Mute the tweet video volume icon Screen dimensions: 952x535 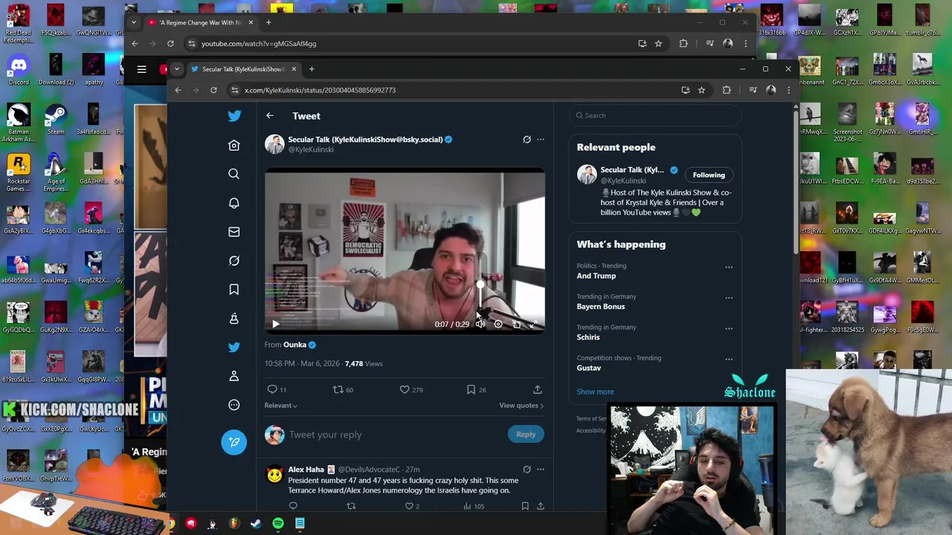[480, 324]
